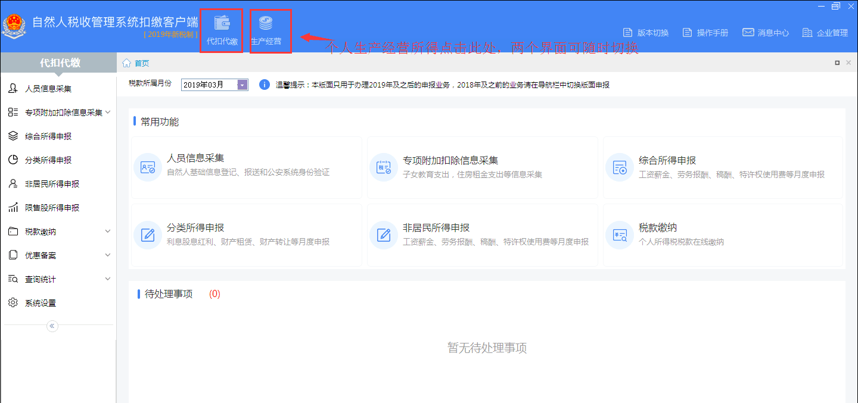Click the tab area restore square button

point(837,63)
